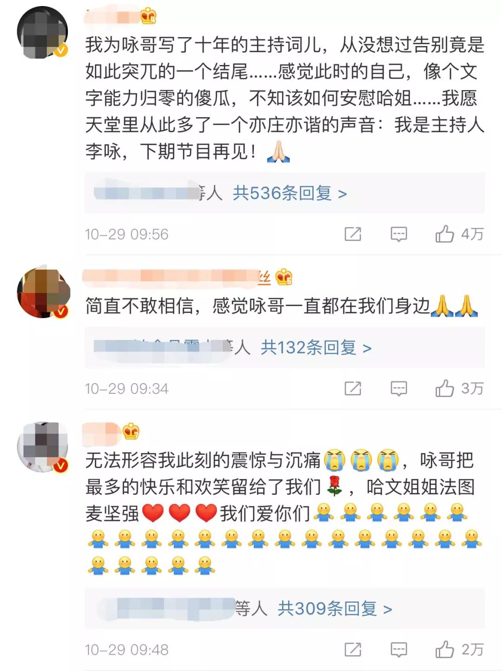This screenshot has height=671, width=502.
Task: Share the comment posted at 09:34
Action: tap(353, 388)
